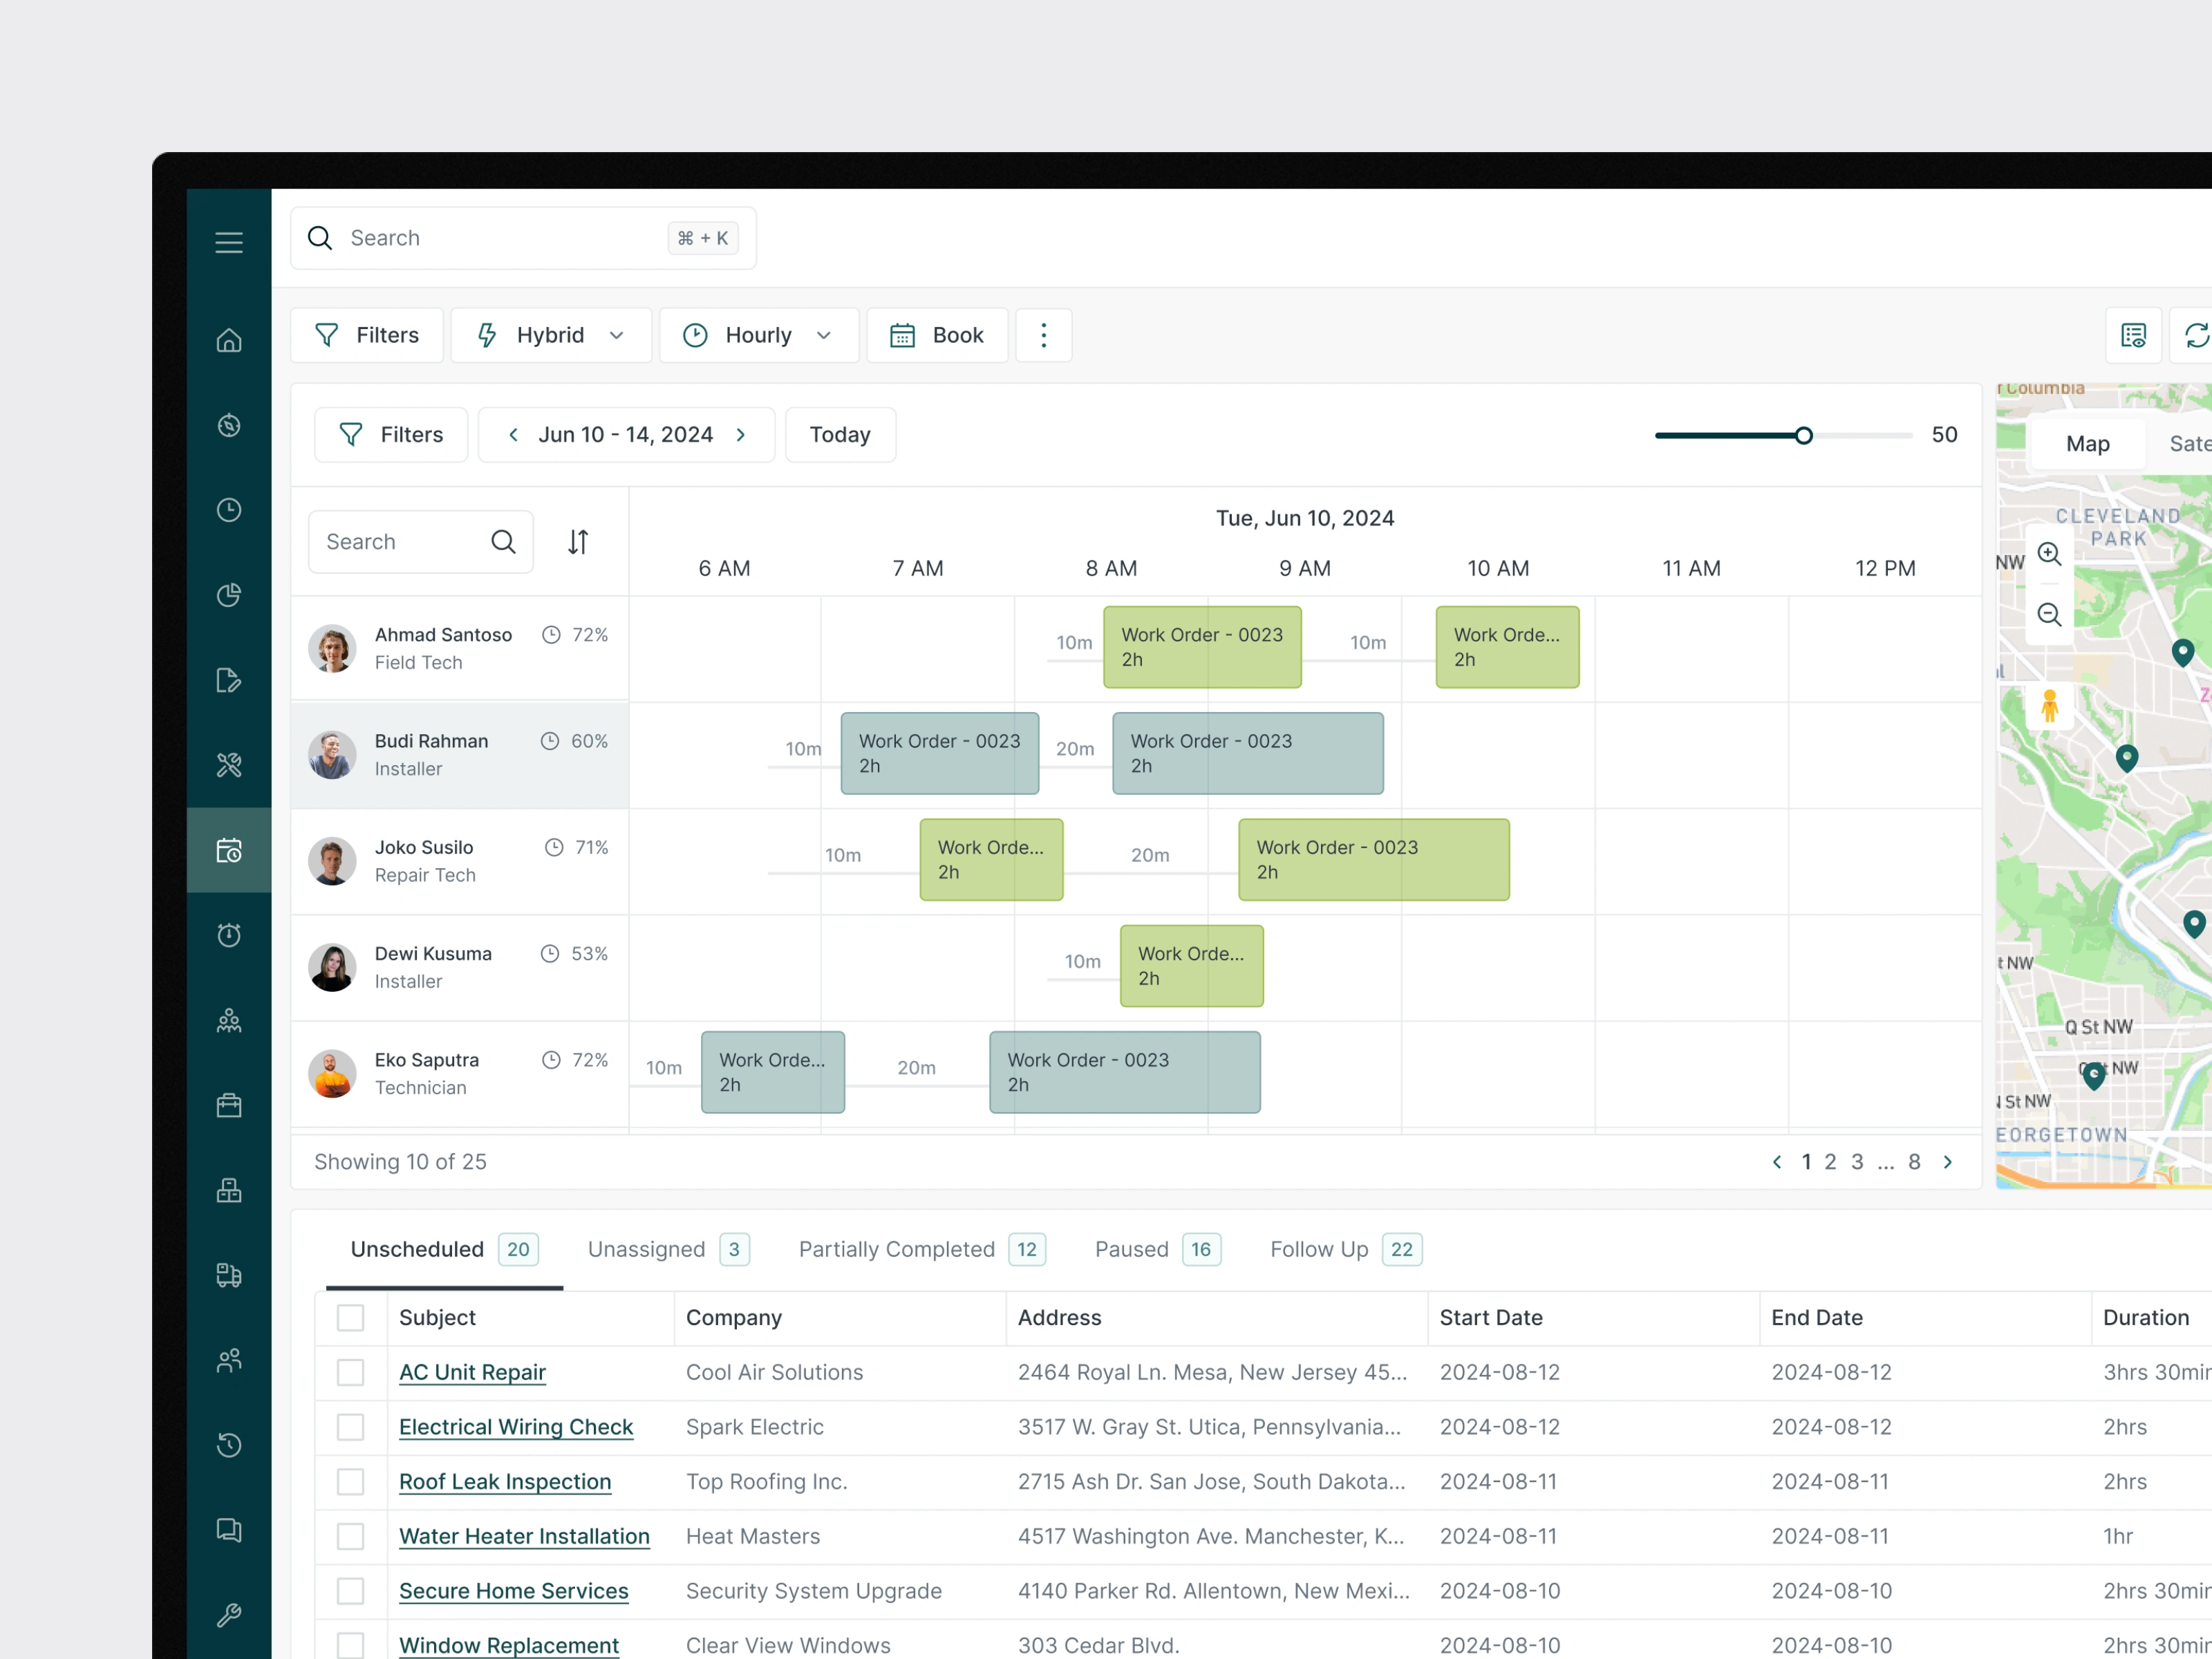
Task: Open the three-dot more options menu
Action: coord(1043,335)
